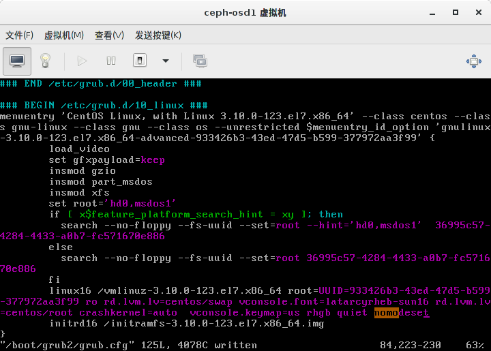Click the 'fi' keyword line
The width and height of the screenshot is (491, 351).
[x=55, y=279]
